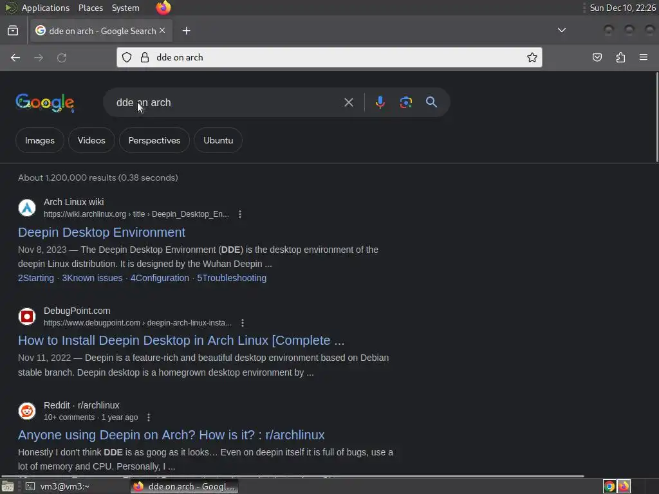Open more options for DebugPoint result
Image resolution: width=659 pixels, height=494 pixels.
pos(243,323)
